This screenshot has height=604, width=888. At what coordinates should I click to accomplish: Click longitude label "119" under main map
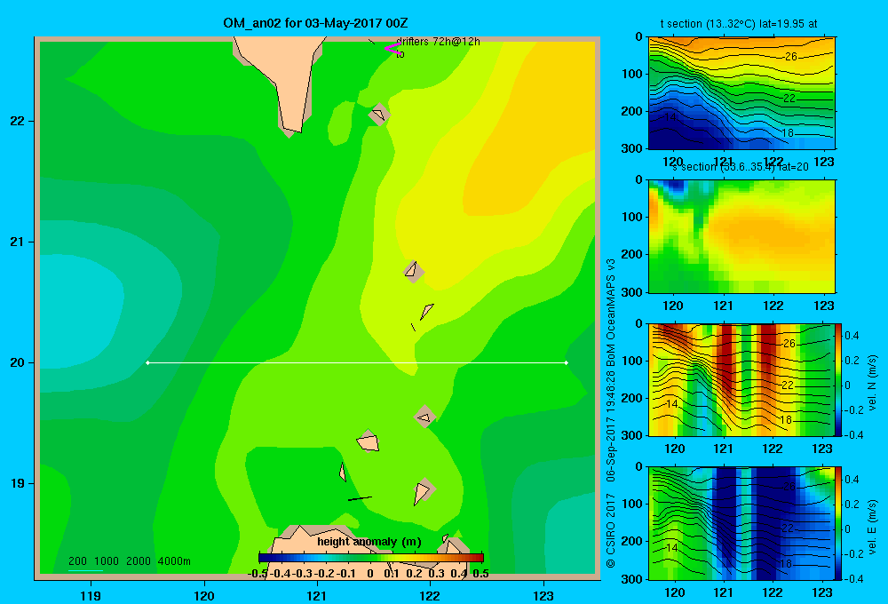[x=91, y=595]
